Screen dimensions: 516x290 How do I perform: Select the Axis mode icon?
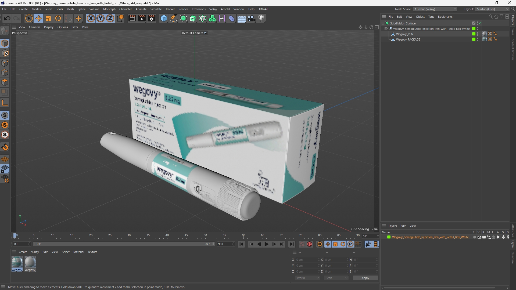5,103
